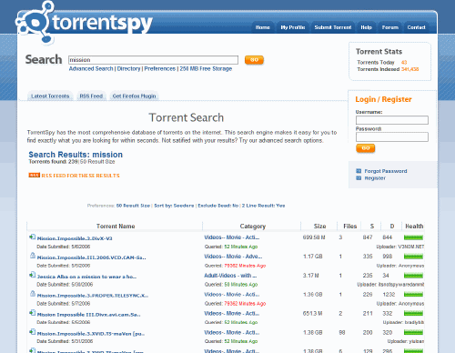This screenshot has width=455, height=353.
Task: Open torrent Mission Impossible III.Divx.avi.cam
Action: [x=88, y=315]
